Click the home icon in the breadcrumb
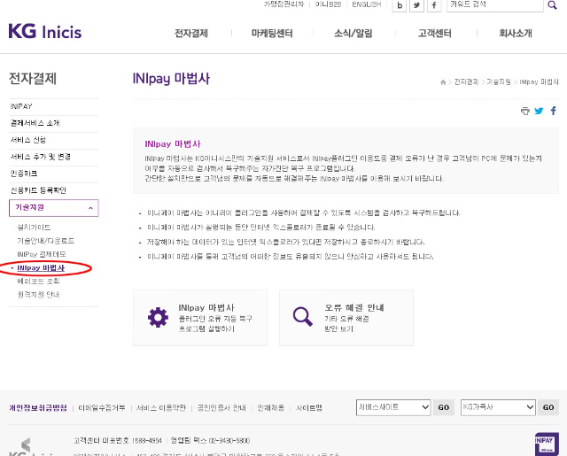 pyautogui.click(x=443, y=82)
